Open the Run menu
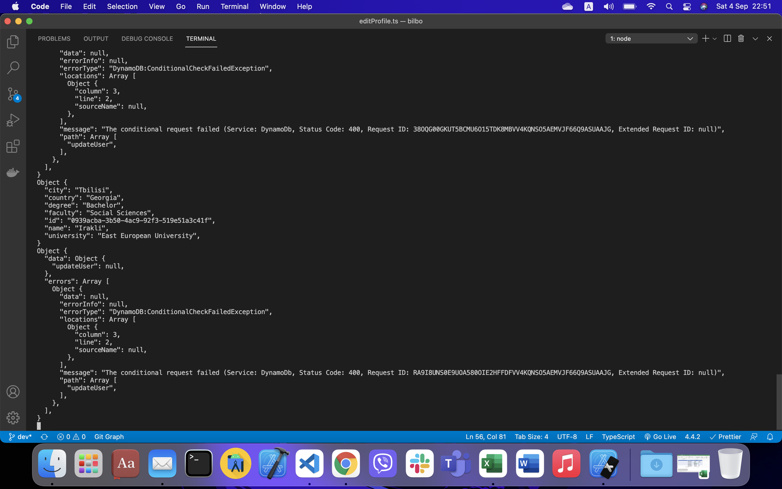 tap(203, 7)
